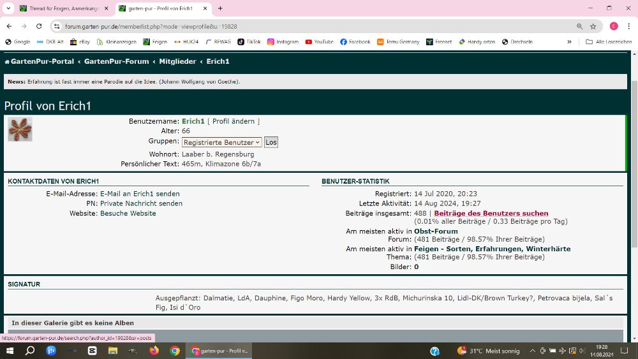Go to GartenPur-Forum in breadcrumb
Viewport: 638px width, 359px height.
click(116, 61)
